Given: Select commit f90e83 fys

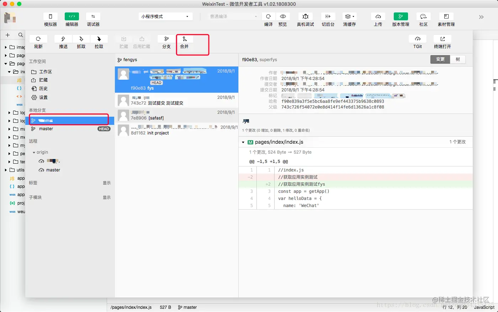Looking at the screenshot, I should [176, 80].
